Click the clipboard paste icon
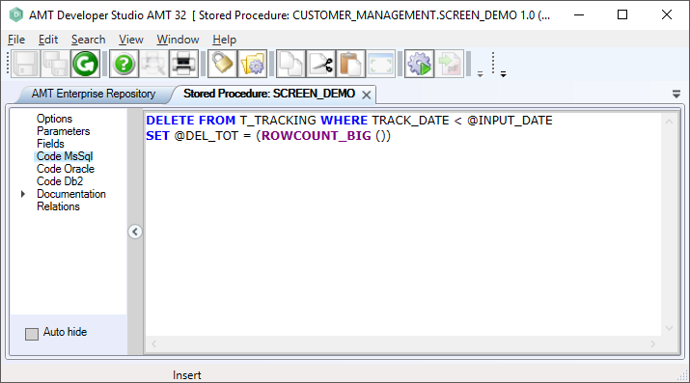Screen dimensions: 690x383 (350, 65)
